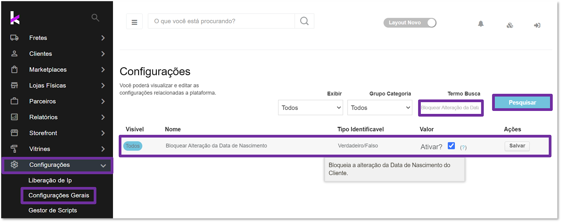This screenshot has height=222, width=561.
Task: Click the Pesquisar button
Action: [522, 102]
